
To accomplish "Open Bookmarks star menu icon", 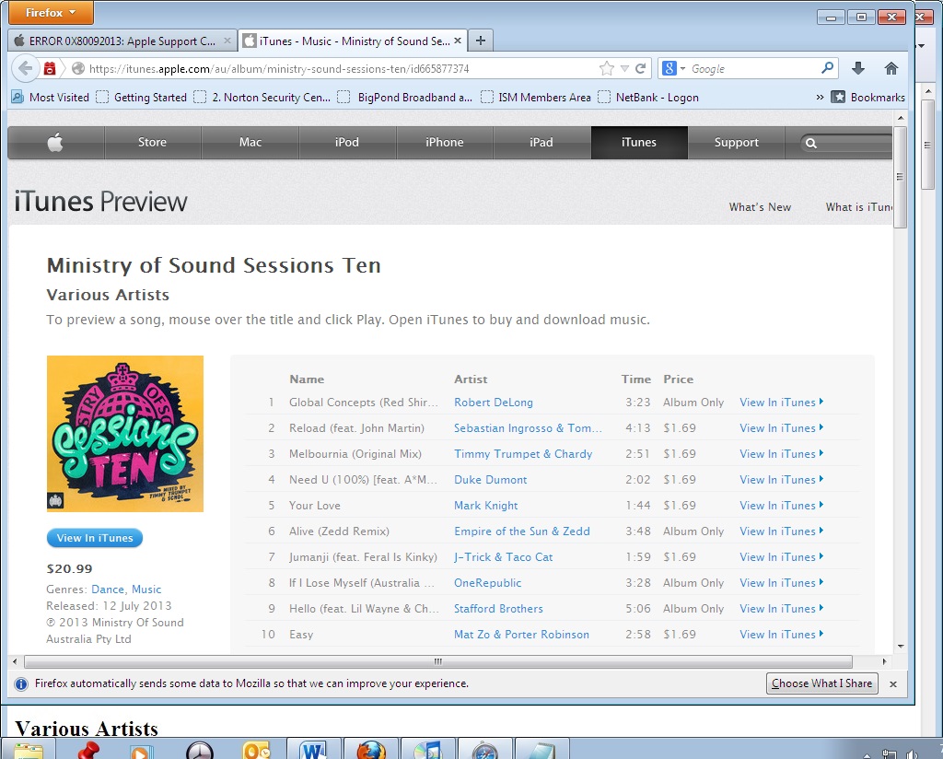I will coord(838,97).
